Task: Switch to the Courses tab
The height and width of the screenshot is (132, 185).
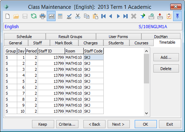Action: click(141, 43)
